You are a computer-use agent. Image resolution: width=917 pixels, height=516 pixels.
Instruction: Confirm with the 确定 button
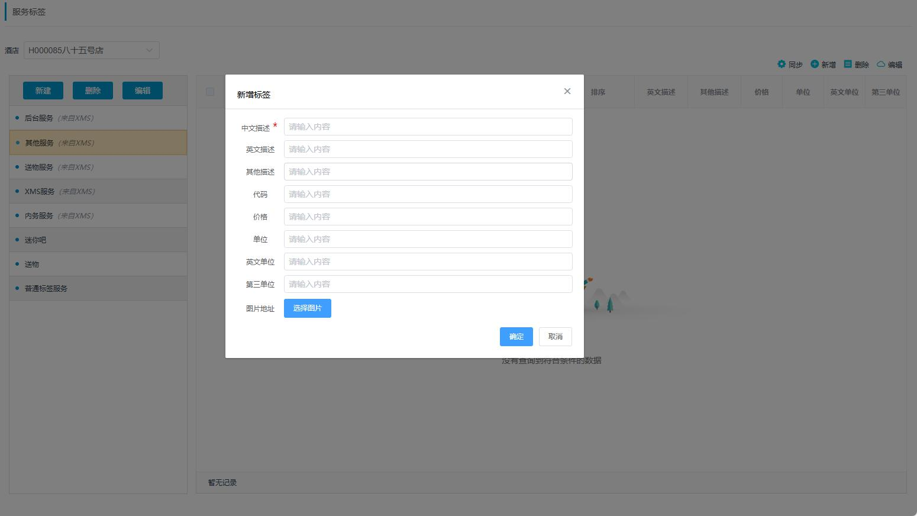(516, 337)
